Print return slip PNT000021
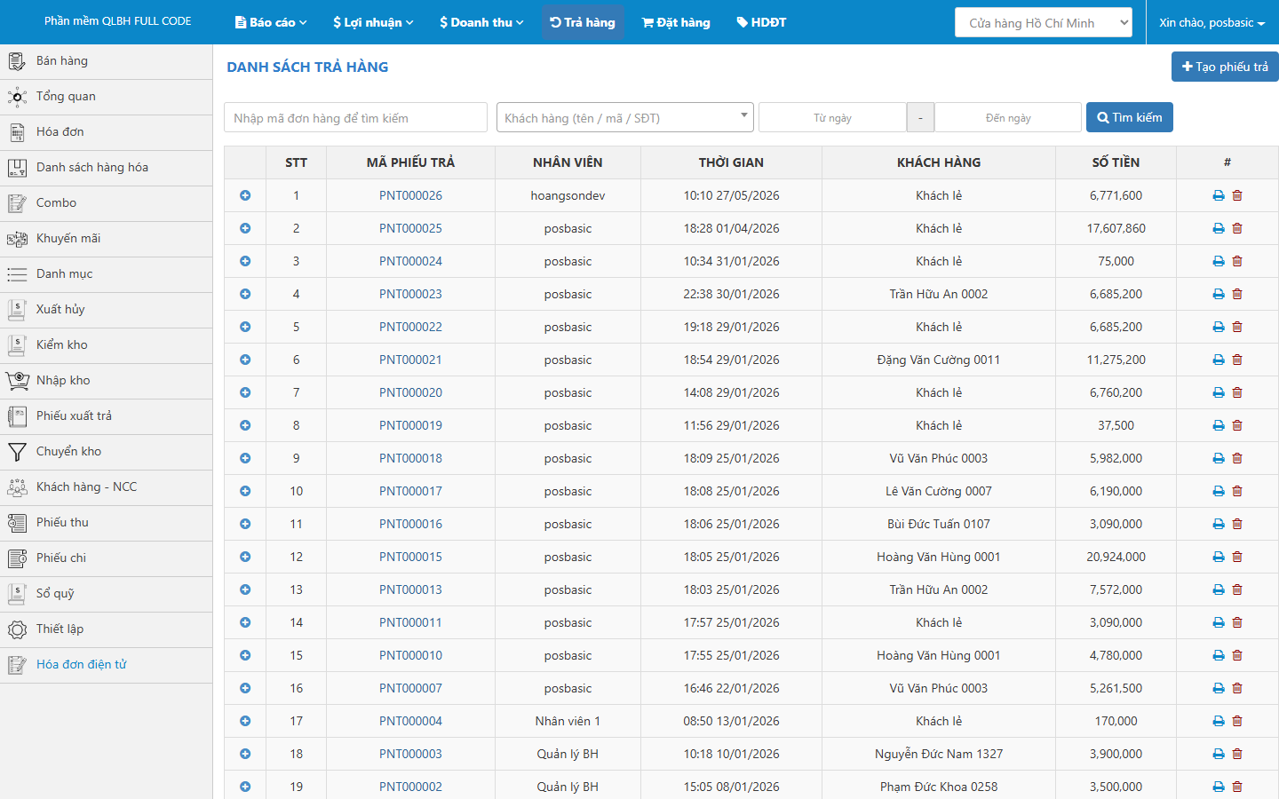The height and width of the screenshot is (799, 1279). 1219,360
